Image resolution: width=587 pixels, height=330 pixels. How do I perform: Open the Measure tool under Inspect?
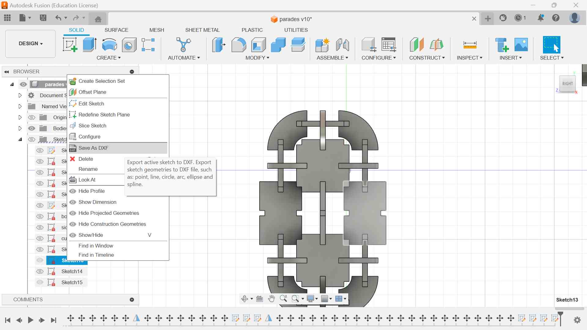(x=470, y=45)
